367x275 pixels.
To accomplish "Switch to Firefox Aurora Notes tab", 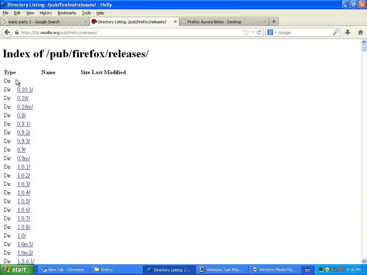I will click(x=224, y=21).
